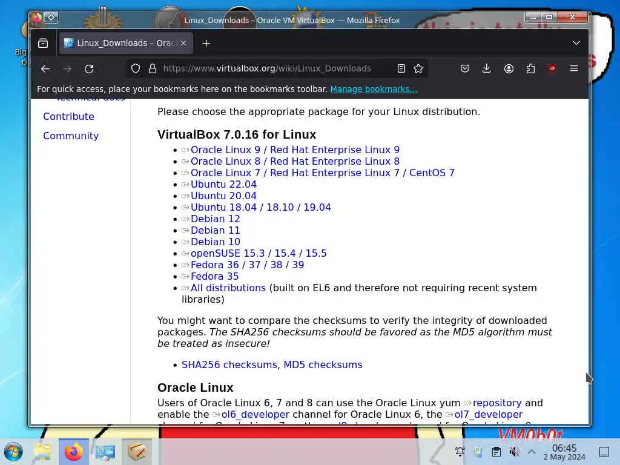Open the MD5 checksums link
Image resolution: width=620 pixels, height=465 pixels.
[x=323, y=364]
